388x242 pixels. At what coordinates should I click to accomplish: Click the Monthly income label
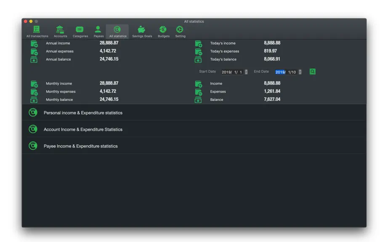pos(59,84)
